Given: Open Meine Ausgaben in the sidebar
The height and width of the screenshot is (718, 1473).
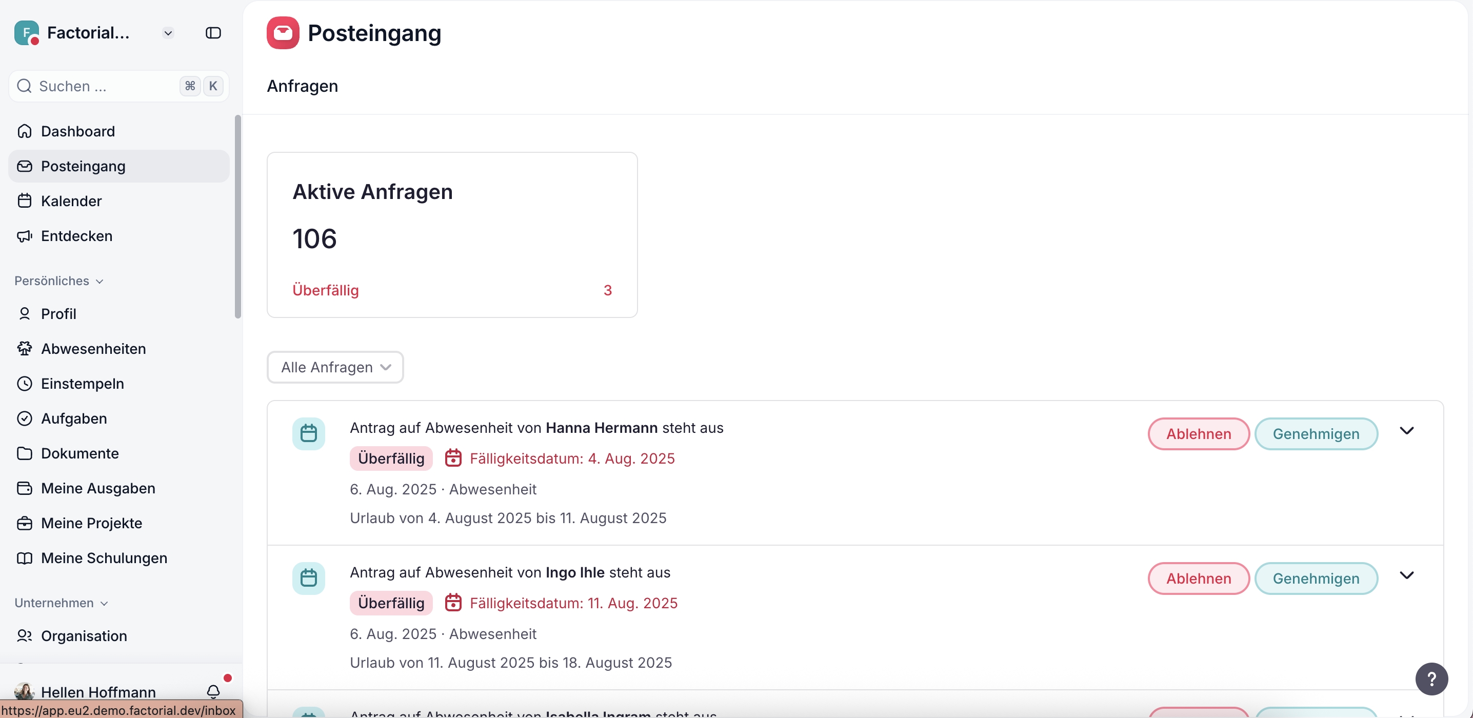Looking at the screenshot, I should (x=98, y=488).
